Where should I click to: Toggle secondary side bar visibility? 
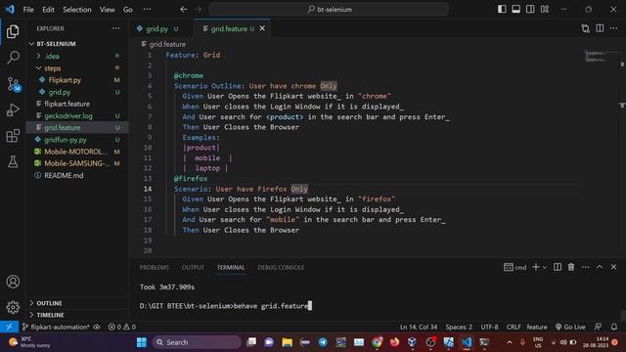pos(530,9)
